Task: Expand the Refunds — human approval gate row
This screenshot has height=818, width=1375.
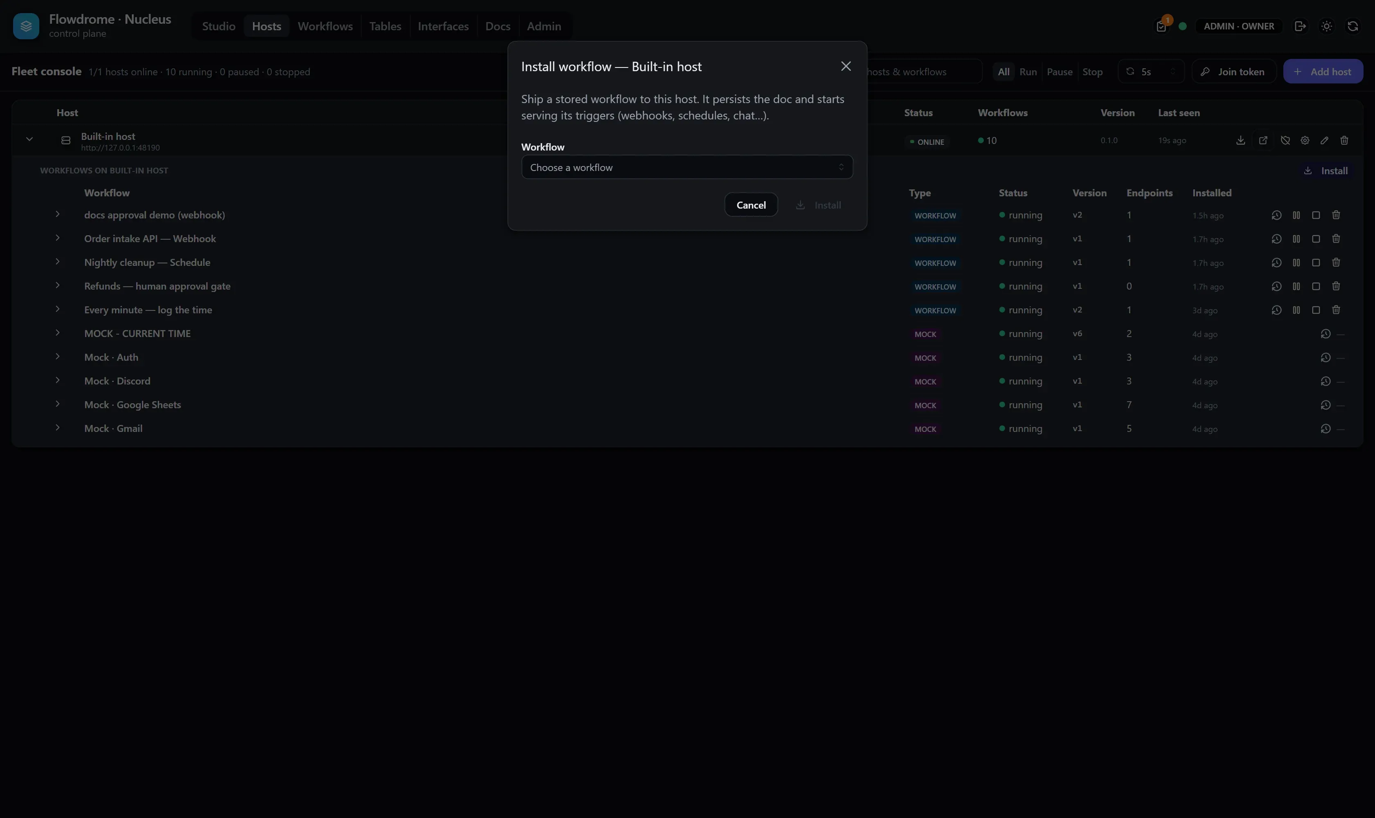Action: (x=57, y=285)
